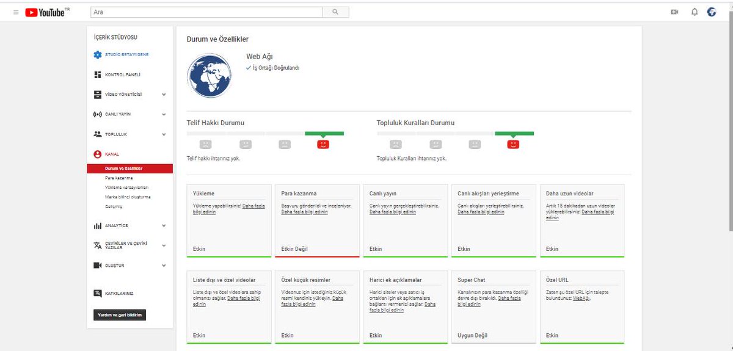
Task: Open Gelişmiş sidebar item
Action: click(x=114, y=207)
